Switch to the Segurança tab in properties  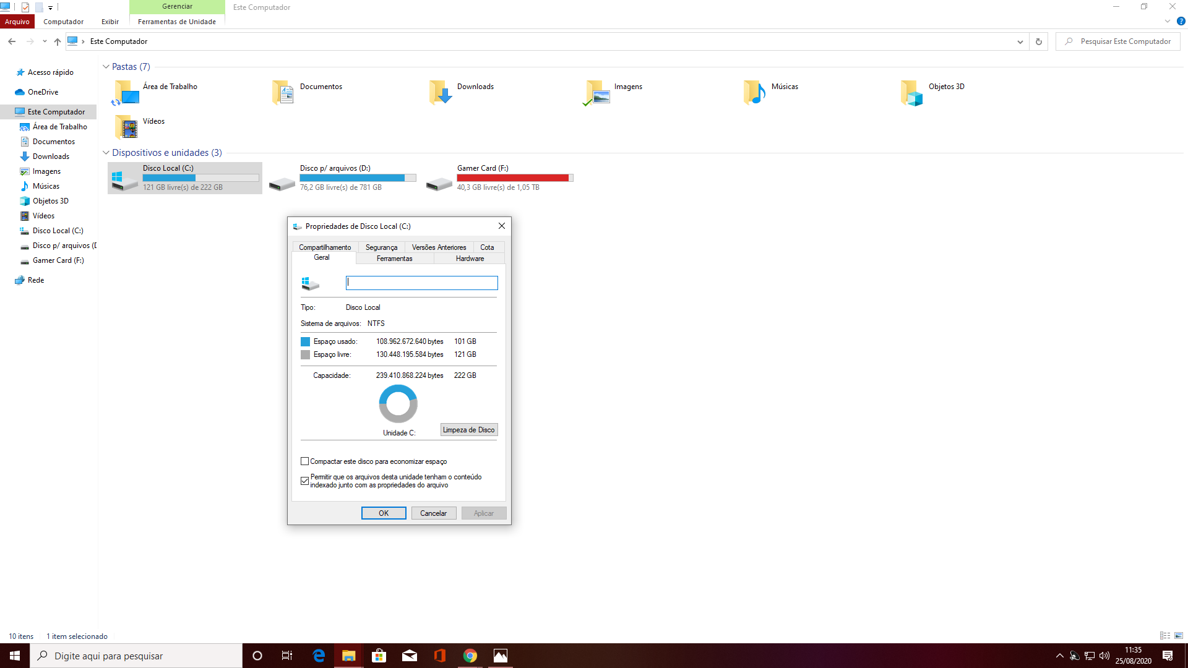point(381,247)
